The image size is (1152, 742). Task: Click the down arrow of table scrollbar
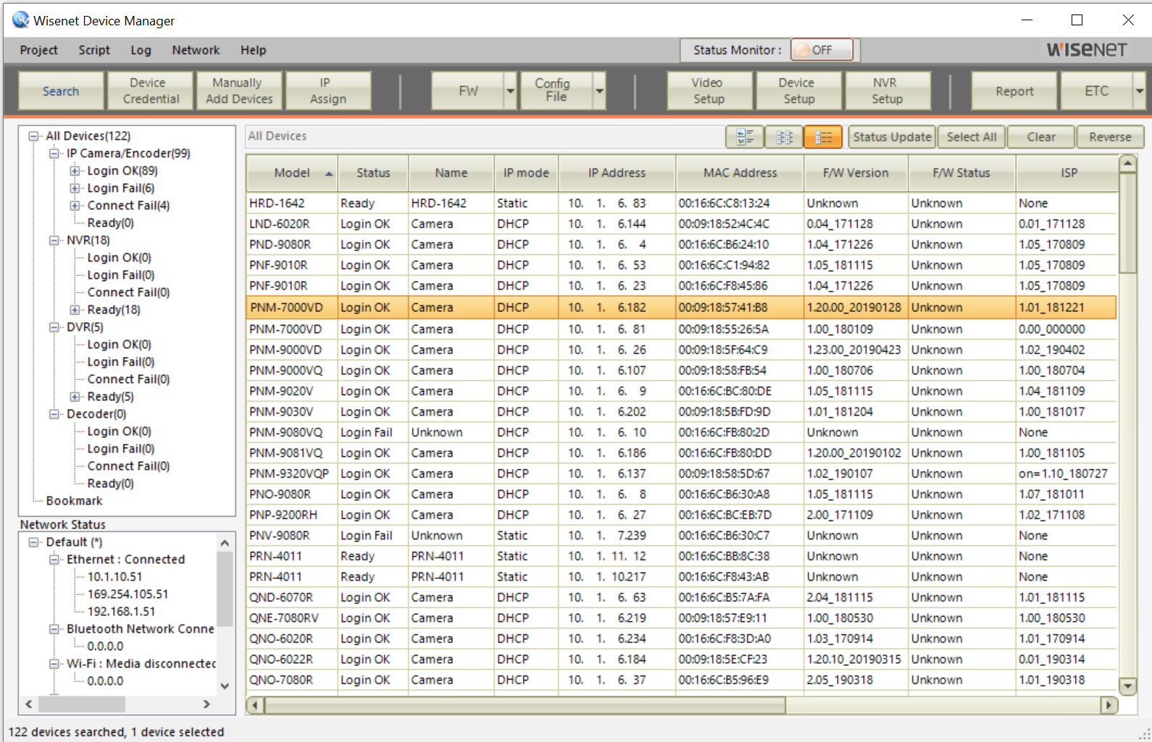1127,686
